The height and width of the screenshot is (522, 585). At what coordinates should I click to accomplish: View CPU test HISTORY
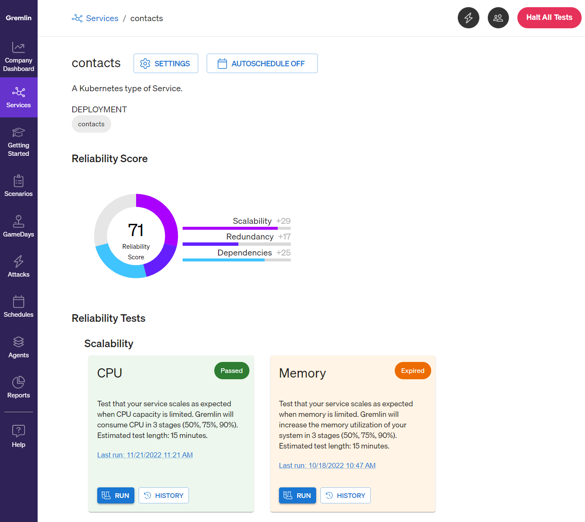coord(164,495)
